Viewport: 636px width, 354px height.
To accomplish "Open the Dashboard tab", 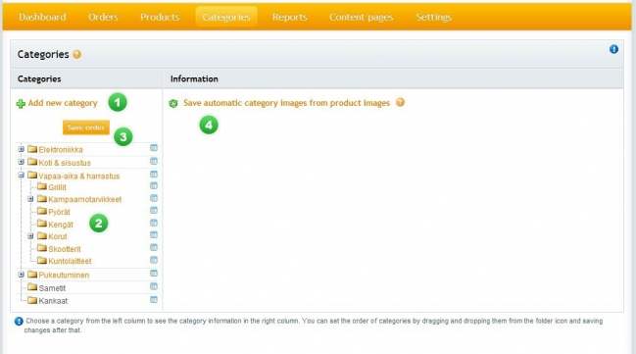I will 42,17.
